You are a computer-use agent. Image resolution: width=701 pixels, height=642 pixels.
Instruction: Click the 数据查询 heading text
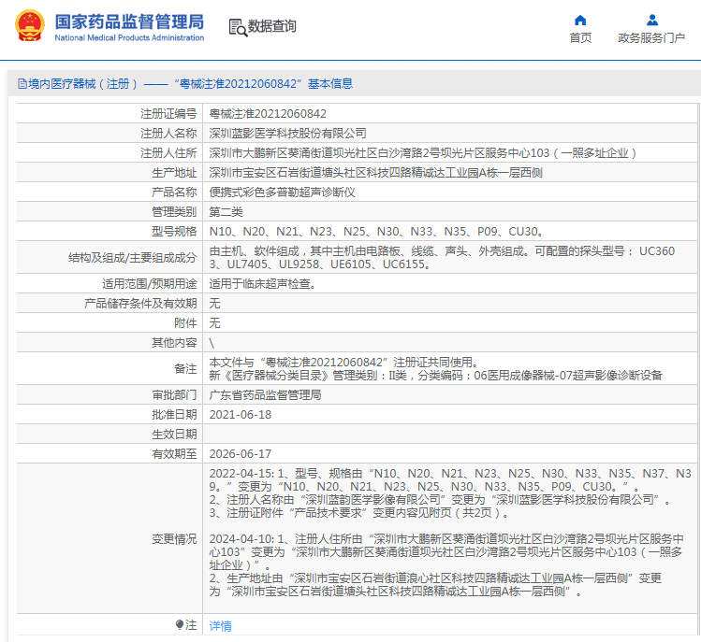pyautogui.click(x=272, y=26)
